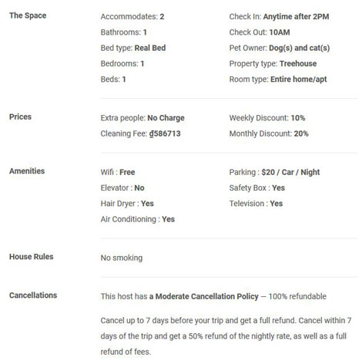The width and height of the screenshot is (362, 361).
Task: Click the Monthly Discount 20% value
Action: pos(301,133)
